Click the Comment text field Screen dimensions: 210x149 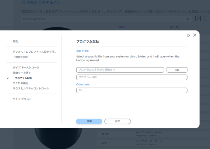[131, 90]
